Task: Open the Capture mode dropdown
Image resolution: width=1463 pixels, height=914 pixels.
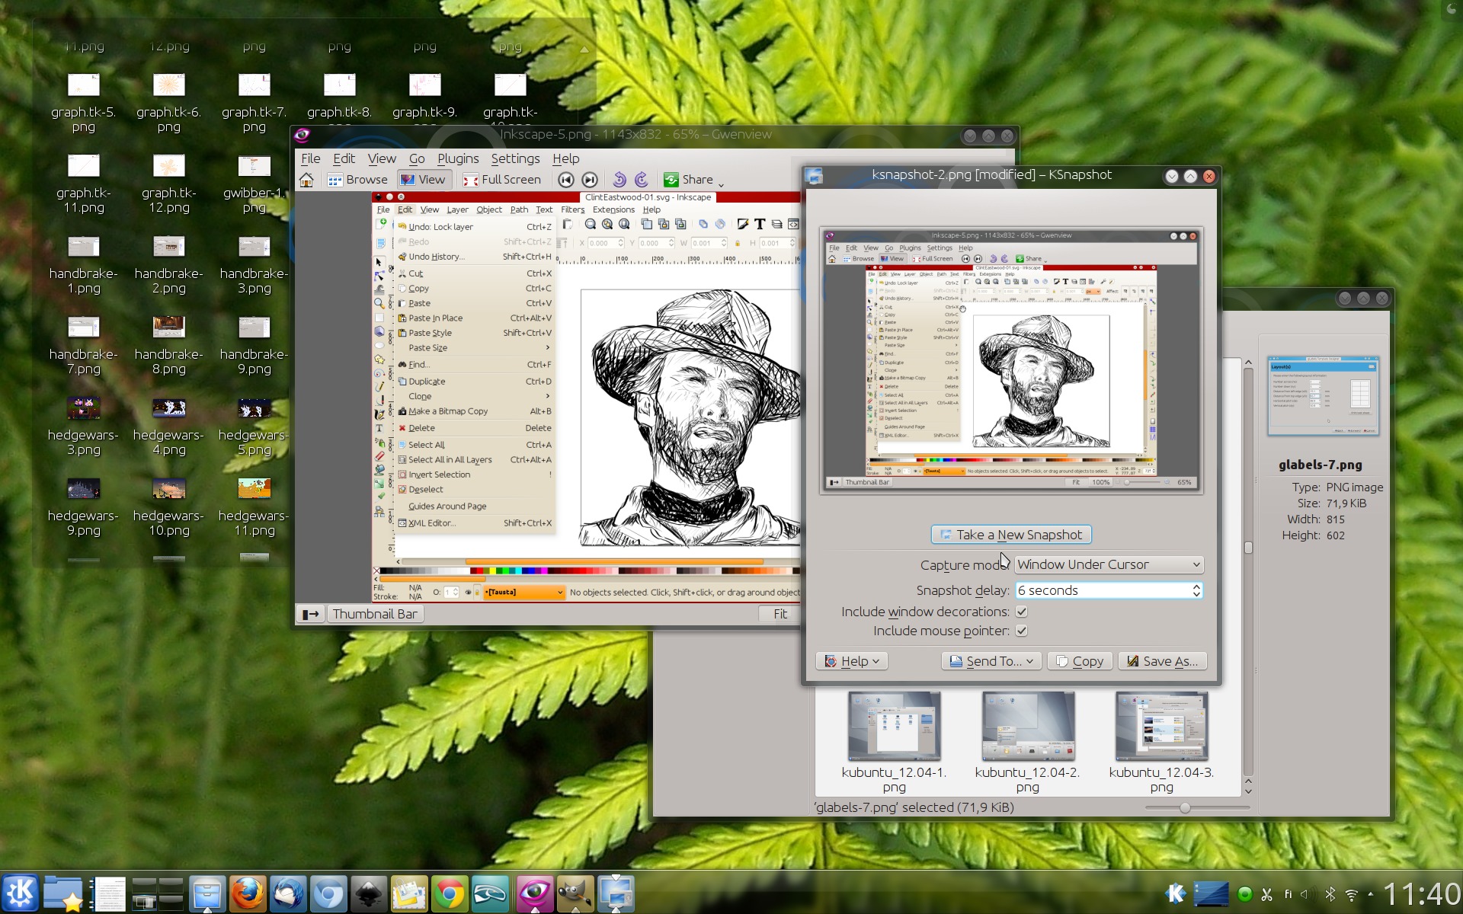Action: pyautogui.click(x=1109, y=564)
